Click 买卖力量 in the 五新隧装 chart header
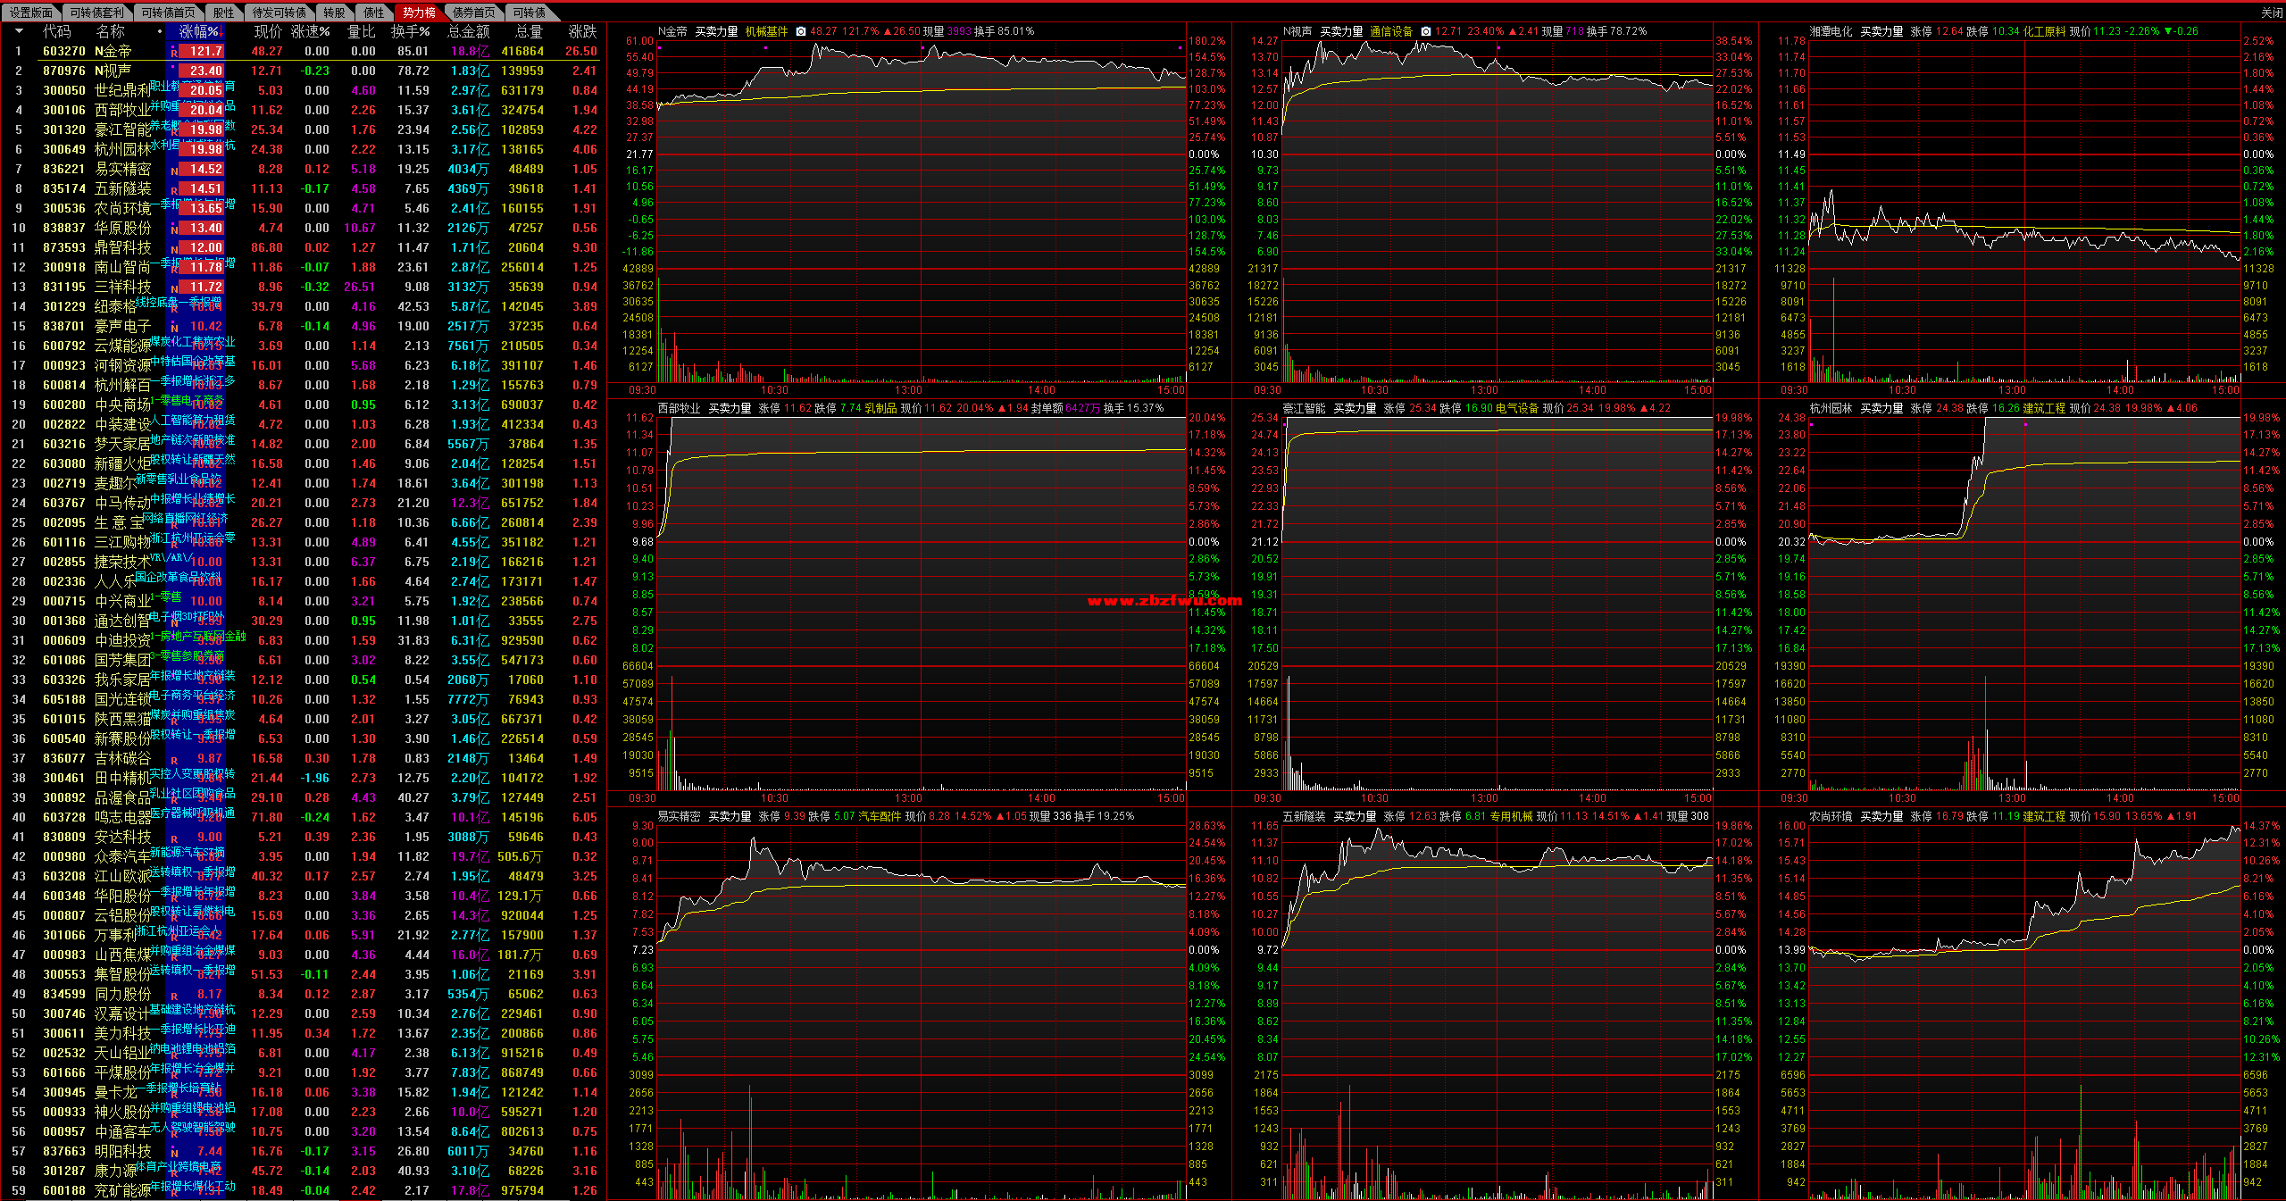 (1355, 816)
